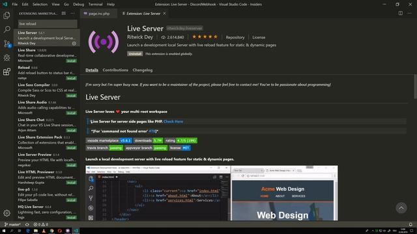Open the Go menu

click(x=66, y=5)
